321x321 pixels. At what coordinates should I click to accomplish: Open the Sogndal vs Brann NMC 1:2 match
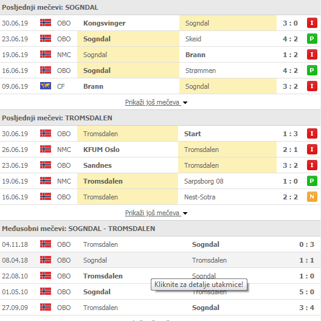pos(160,55)
